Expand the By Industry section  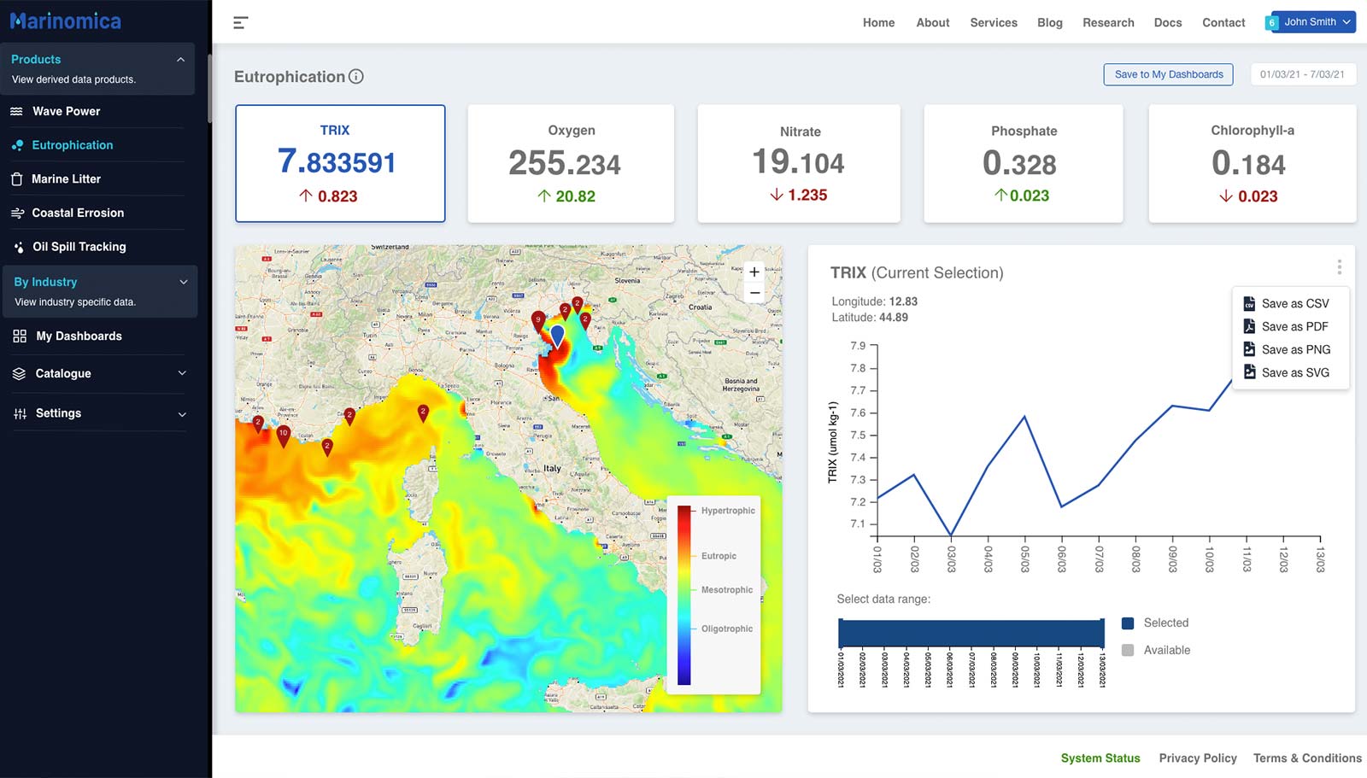[183, 282]
